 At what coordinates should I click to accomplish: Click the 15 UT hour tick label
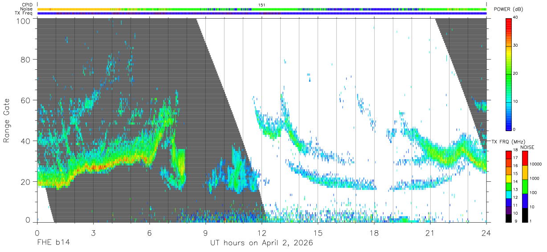coord(318,233)
